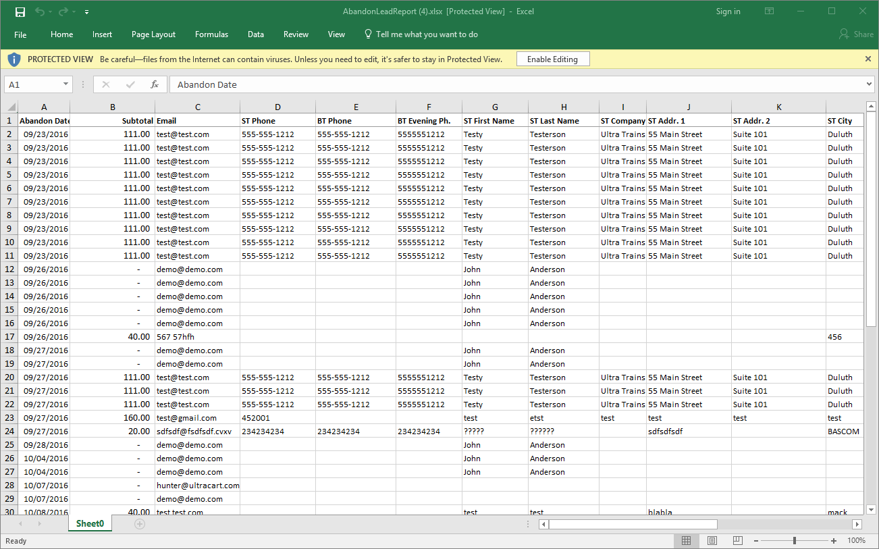This screenshot has height=549, width=879.
Task: Click cell containing 567 57hfh
Action: tap(197, 337)
